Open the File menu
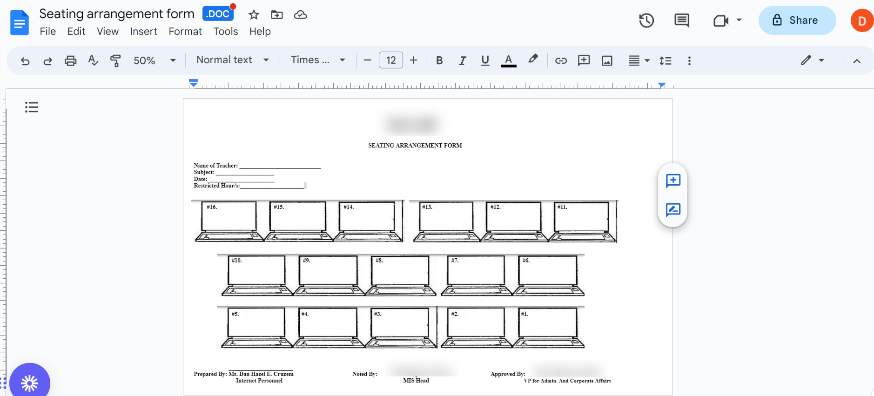This screenshot has width=874, height=396. (x=48, y=31)
